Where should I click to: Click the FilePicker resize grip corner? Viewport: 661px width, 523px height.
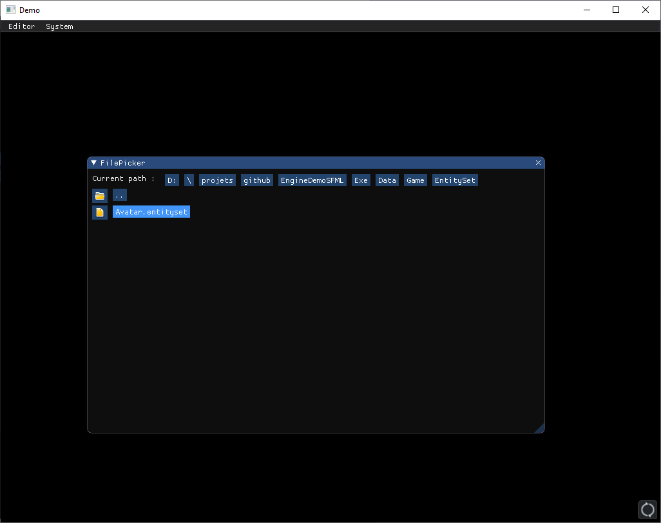tap(540, 428)
